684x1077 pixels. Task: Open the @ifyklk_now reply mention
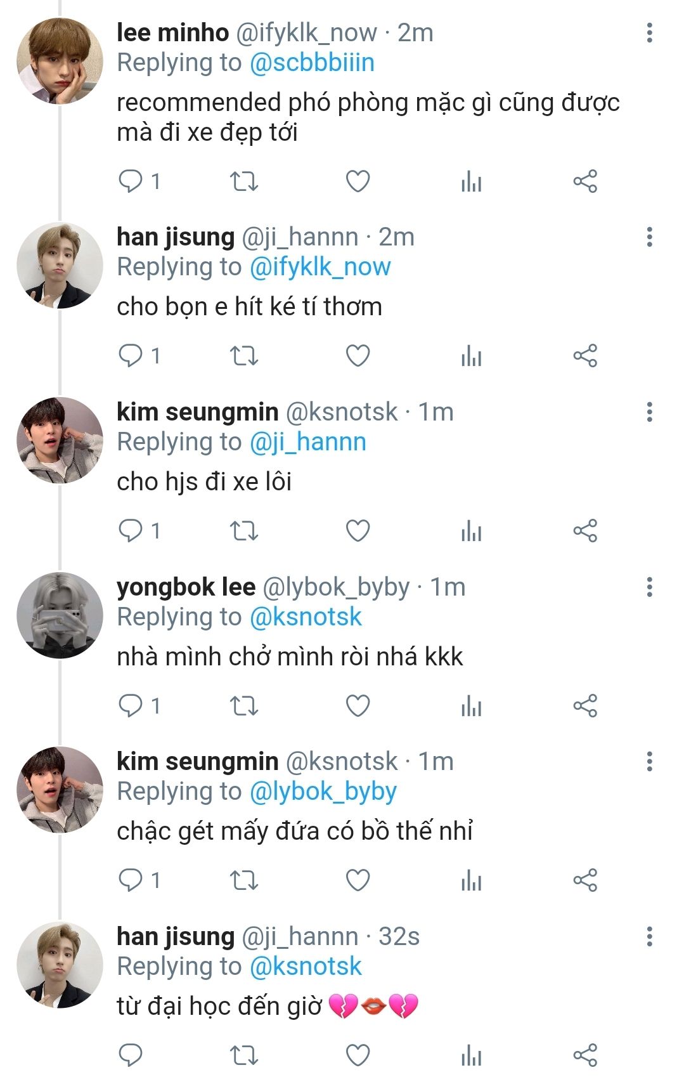click(x=320, y=267)
